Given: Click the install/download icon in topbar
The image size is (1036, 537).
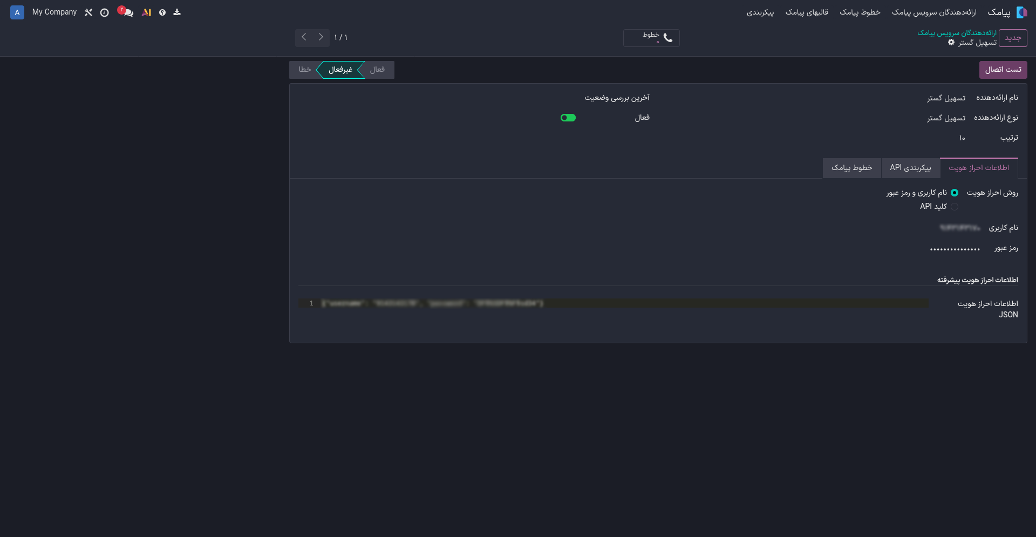Looking at the screenshot, I should pyautogui.click(x=177, y=12).
